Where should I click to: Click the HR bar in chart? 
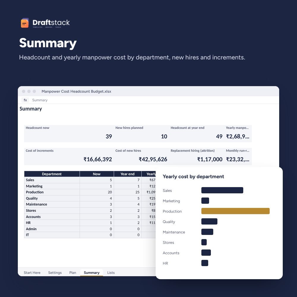click(205, 263)
